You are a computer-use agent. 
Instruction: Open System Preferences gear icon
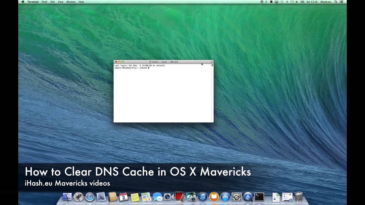[x=236, y=197]
